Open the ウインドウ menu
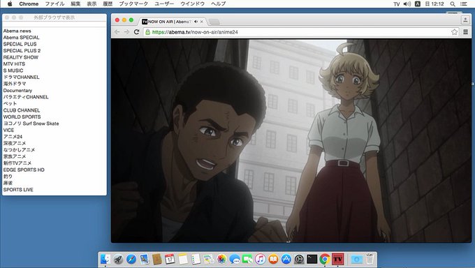 [192, 4]
